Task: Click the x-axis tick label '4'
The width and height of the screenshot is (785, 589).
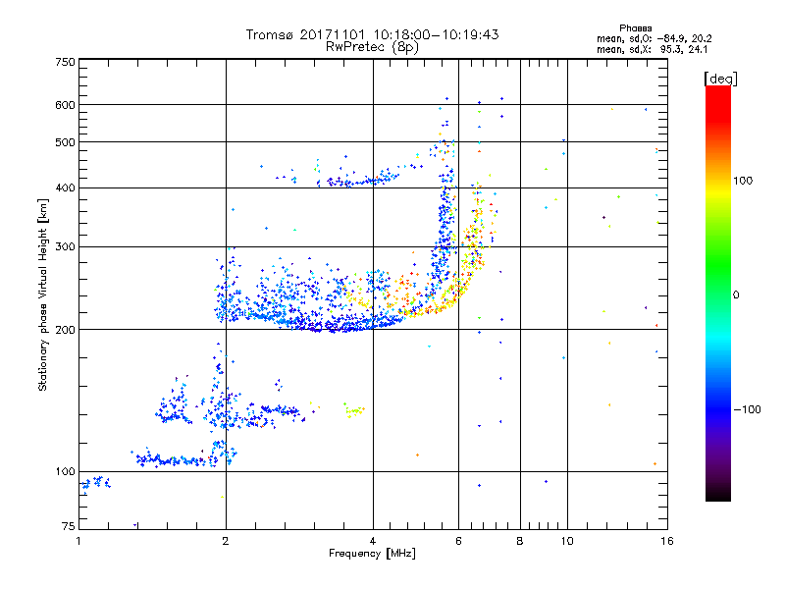Action: click(x=373, y=541)
